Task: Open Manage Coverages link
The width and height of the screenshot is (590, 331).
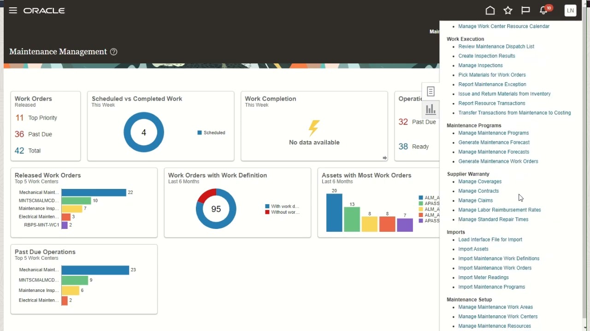Action: click(480, 182)
